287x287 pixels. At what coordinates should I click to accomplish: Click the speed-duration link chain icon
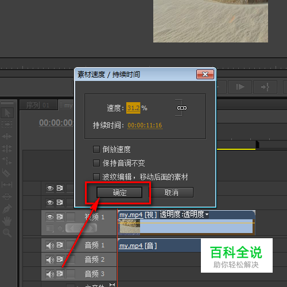coord(182,108)
